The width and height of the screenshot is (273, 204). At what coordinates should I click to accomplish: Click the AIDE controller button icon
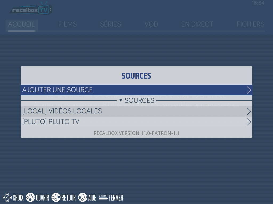83,197
